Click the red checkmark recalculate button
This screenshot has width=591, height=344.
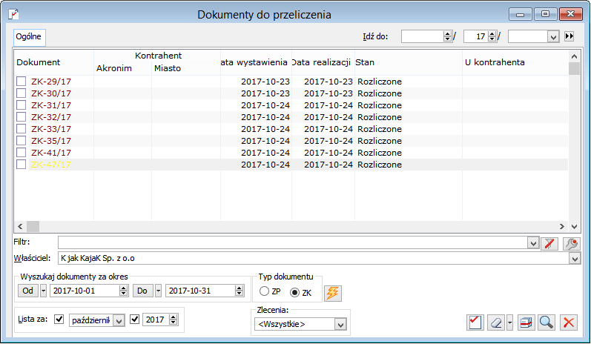coord(475,322)
